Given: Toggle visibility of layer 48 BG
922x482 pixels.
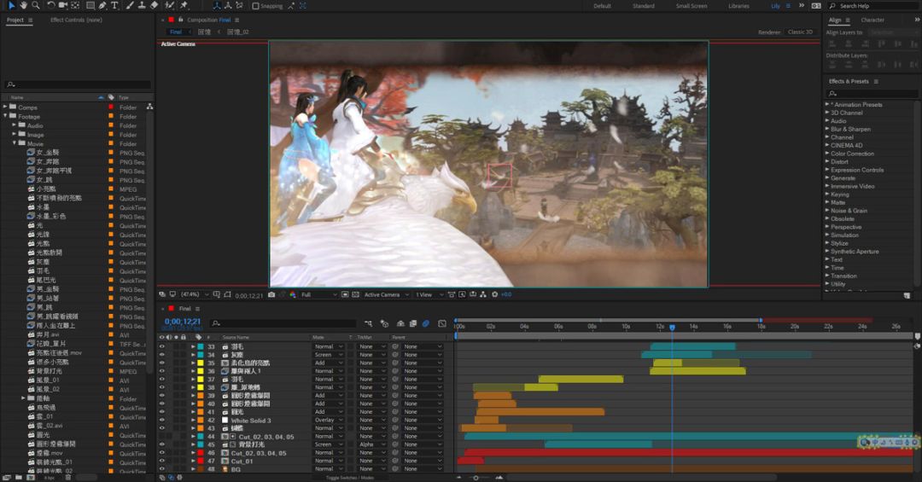Looking at the screenshot, I should pyautogui.click(x=162, y=469).
